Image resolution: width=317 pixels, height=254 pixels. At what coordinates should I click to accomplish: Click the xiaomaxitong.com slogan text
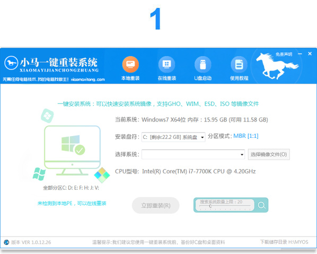tap(54, 80)
